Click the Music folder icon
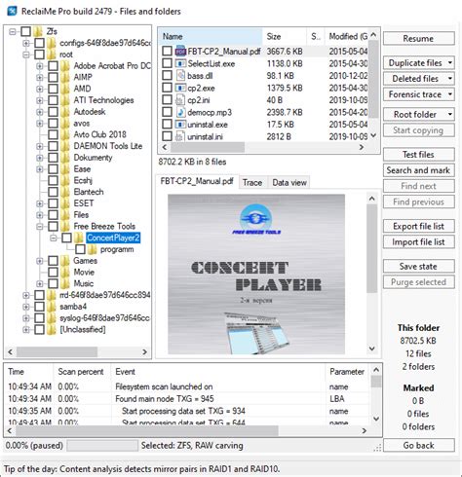Image resolution: width=462 pixels, height=477 pixels. coord(65,283)
